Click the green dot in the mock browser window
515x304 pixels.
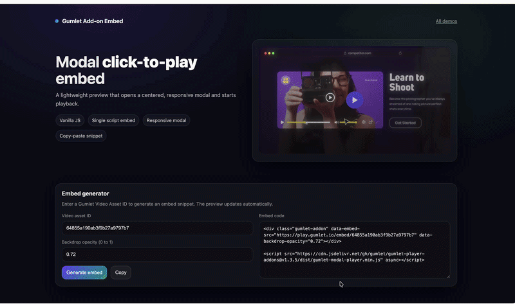click(273, 53)
